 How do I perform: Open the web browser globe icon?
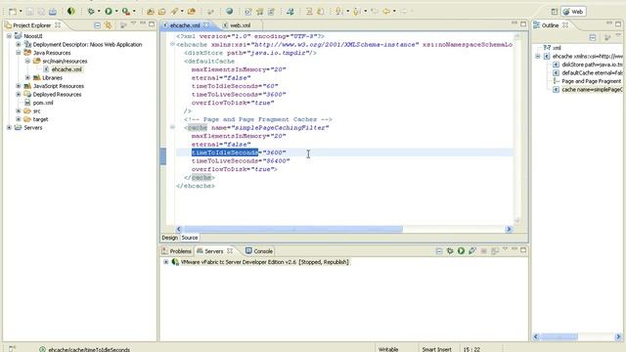pyautogui.click(x=229, y=12)
